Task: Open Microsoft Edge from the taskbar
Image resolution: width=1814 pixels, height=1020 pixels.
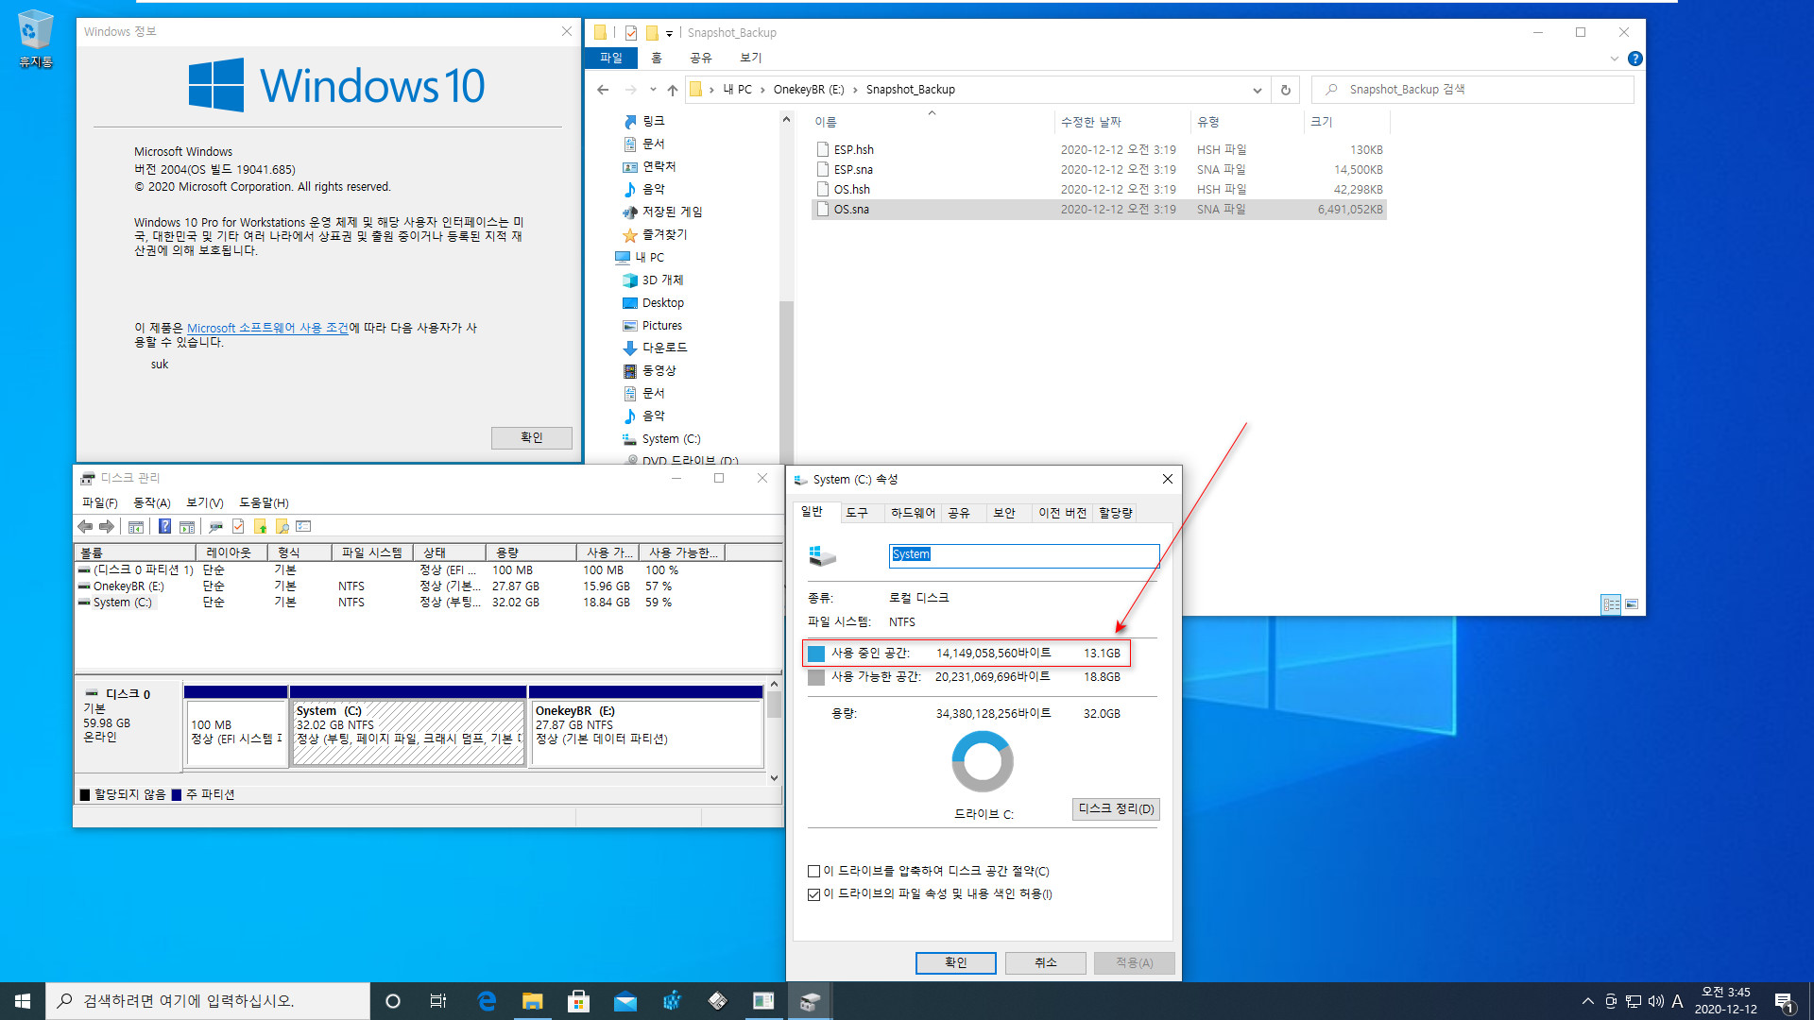Action: pyautogui.click(x=488, y=1001)
